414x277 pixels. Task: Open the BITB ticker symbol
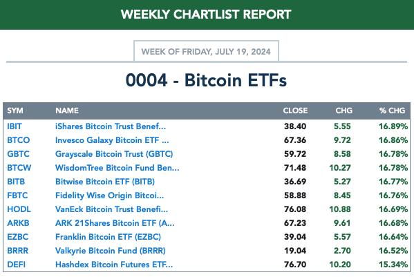tap(16, 182)
